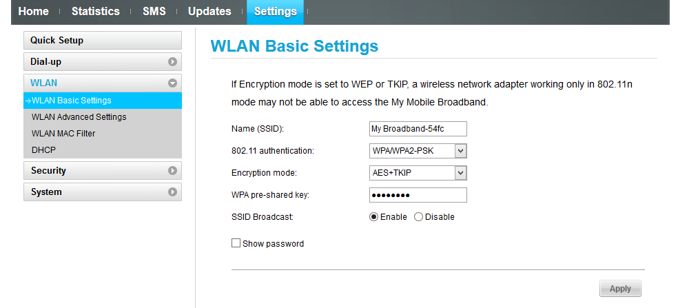Image resolution: width=678 pixels, height=308 pixels.
Task: Expand the Dial-up section arrow icon
Action: [x=172, y=62]
